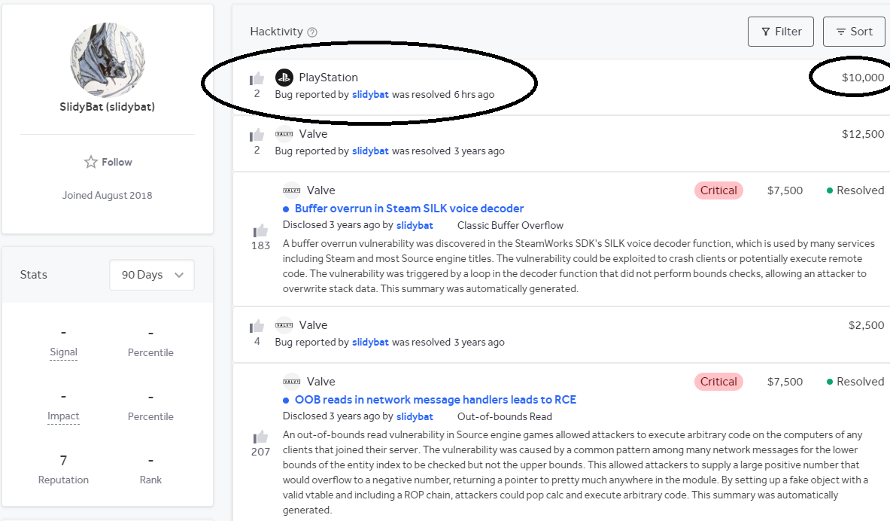This screenshot has height=521, width=890.
Task: Click the Hacktivity section heading
Action: click(x=276, y=32)
